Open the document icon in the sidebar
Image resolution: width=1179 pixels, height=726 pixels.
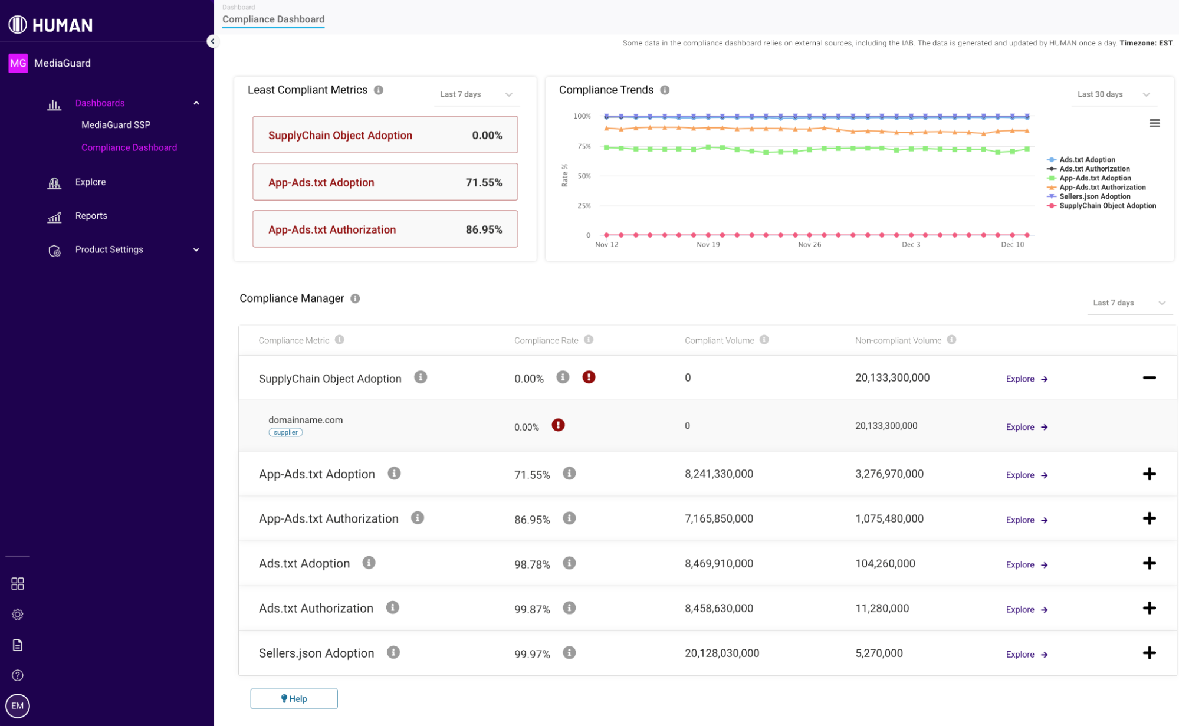coord(18,645)
